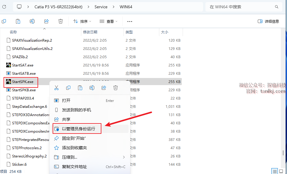
Task: Click the rename icon in context menu
Action: tap(92, 88)
